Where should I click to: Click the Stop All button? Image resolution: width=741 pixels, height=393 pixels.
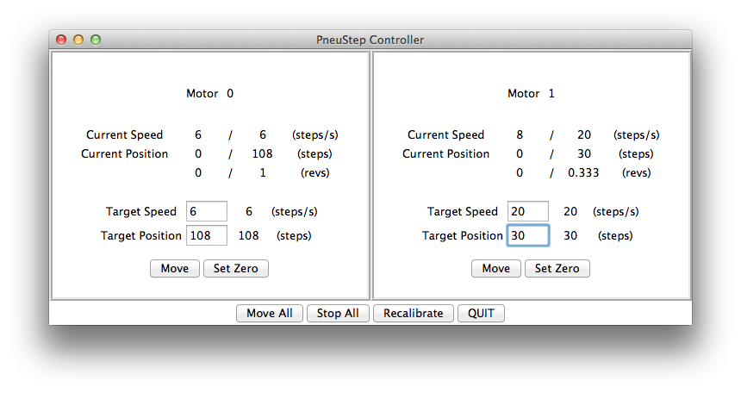click(x=338, y=314)
